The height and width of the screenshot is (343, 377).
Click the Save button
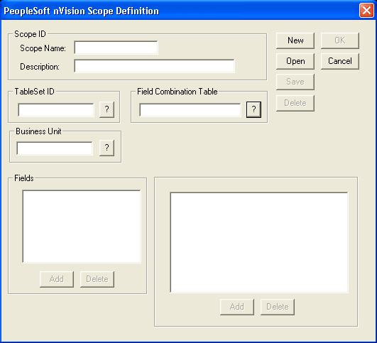pos(295,82)
